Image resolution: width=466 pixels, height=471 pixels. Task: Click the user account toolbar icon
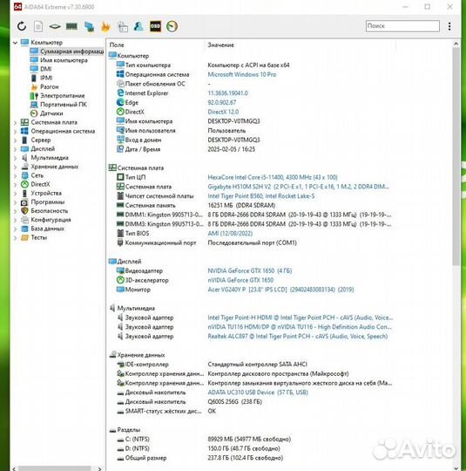(138, 26)
